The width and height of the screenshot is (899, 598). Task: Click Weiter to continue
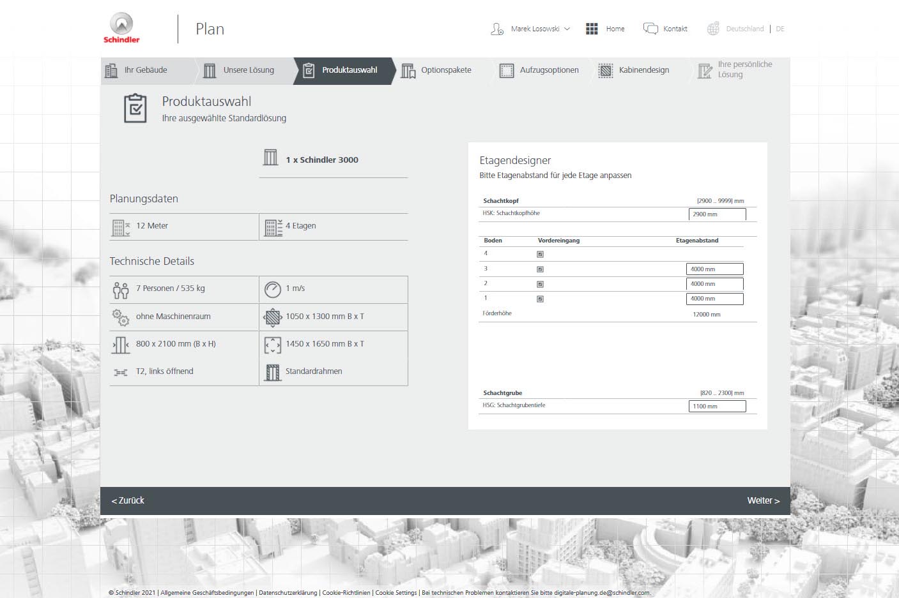pos(763,501)
